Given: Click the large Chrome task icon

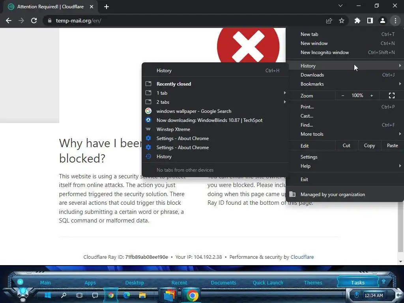Looking at the screenshot, I should 192,296.
